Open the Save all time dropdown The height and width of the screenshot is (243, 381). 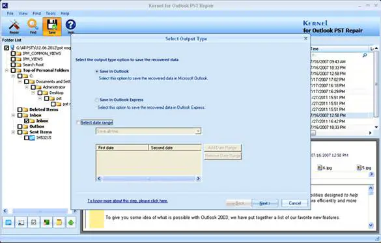point(198,131)
